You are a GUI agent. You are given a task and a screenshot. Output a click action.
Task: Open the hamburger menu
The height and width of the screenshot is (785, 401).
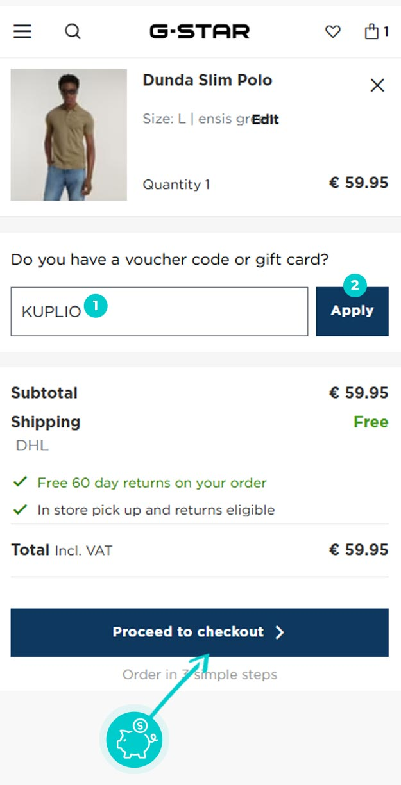pyautogui.click(x=22, y=31)
